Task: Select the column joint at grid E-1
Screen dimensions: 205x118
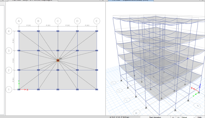Action: pos(97,90)
